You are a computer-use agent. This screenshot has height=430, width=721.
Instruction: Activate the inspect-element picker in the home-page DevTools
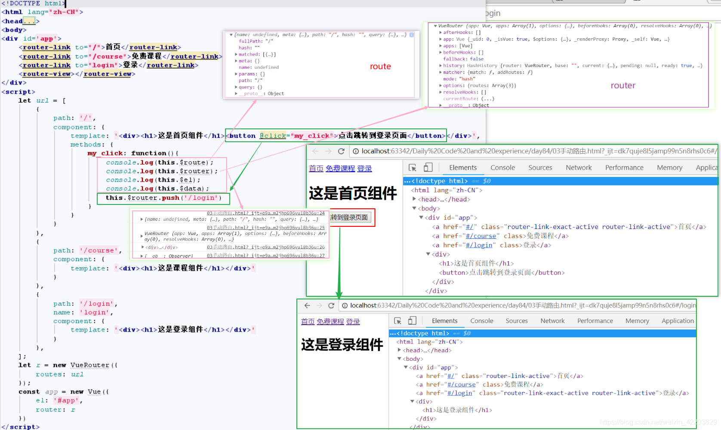click(413, 168)
